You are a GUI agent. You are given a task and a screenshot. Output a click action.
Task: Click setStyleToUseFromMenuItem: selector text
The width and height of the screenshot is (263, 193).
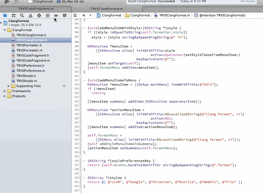pos(212,55)
